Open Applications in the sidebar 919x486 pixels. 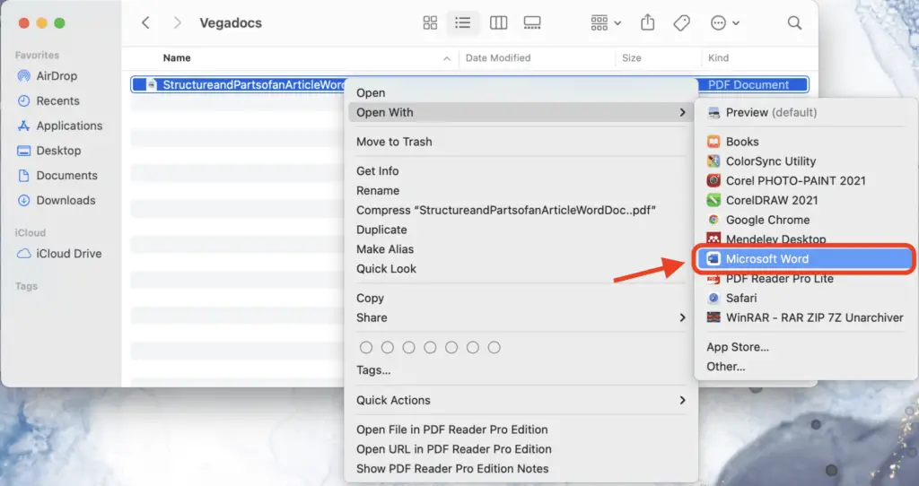[68, 126]
